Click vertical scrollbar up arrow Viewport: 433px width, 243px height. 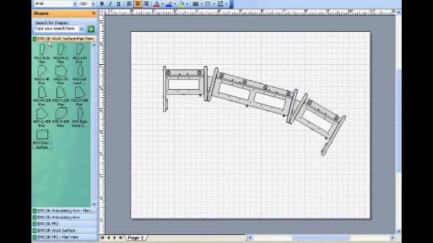coord(398,13)
